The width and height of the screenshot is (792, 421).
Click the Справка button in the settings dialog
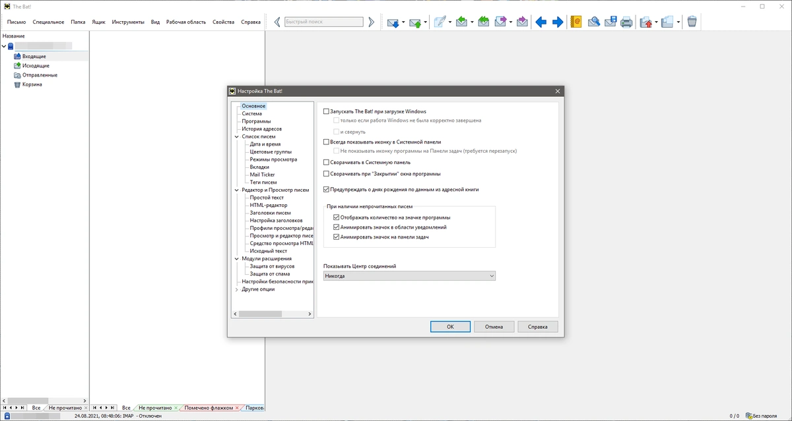[x=538, y=326]
